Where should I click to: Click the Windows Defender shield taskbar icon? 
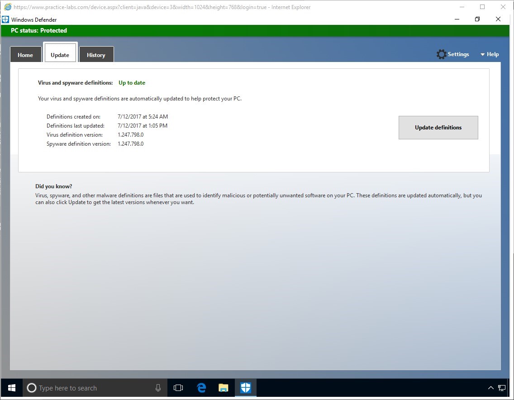click(x=245, y=388)
